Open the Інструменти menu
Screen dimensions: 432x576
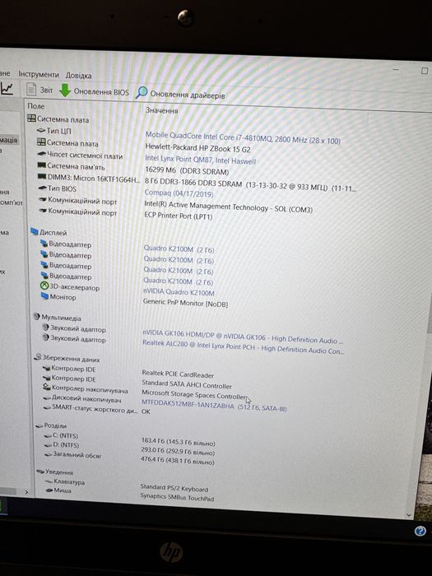[39, 75]
